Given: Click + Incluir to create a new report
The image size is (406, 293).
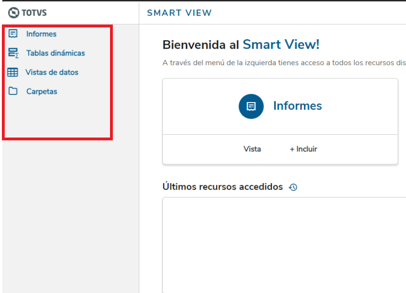Looking at the screenshot, I should tap(303, 149).
